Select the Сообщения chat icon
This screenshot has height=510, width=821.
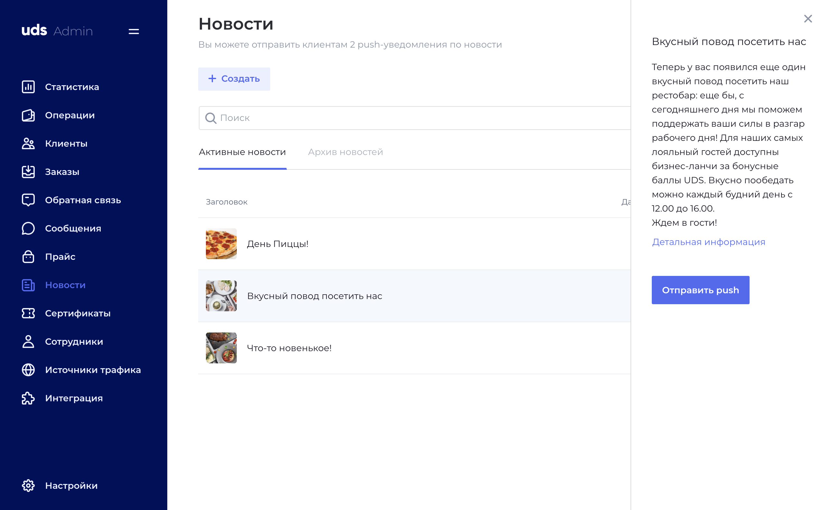pos(28,228)
